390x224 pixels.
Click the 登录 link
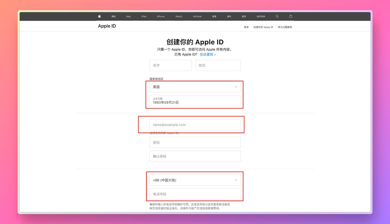tap(246, 27)
